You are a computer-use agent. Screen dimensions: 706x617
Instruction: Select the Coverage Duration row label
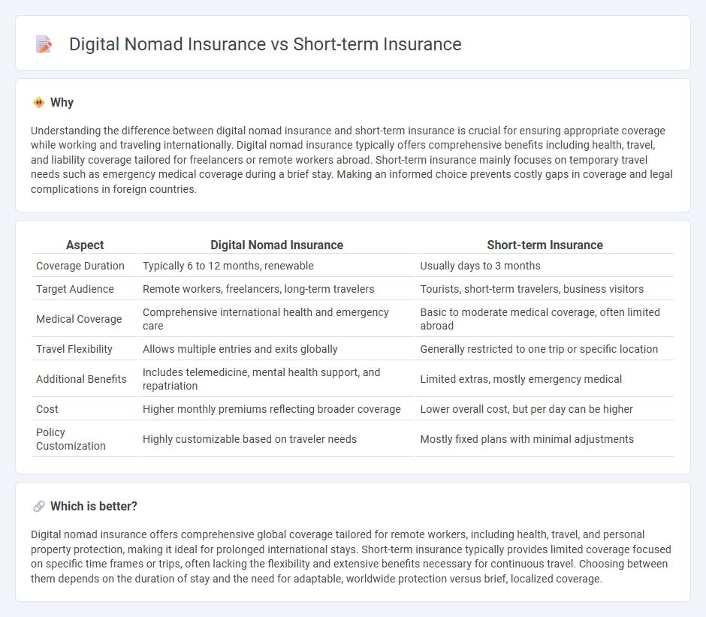tap(80, 266)
